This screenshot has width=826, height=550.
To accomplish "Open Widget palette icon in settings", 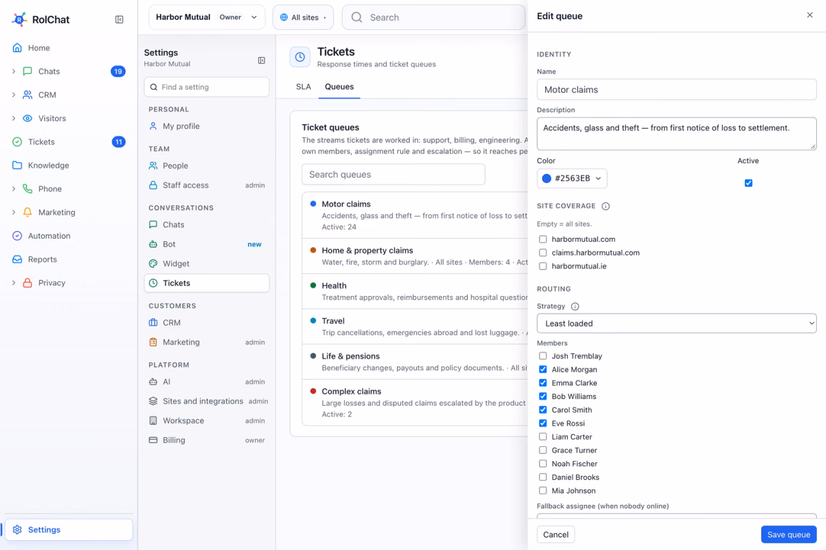I will [x=153, y=264].
